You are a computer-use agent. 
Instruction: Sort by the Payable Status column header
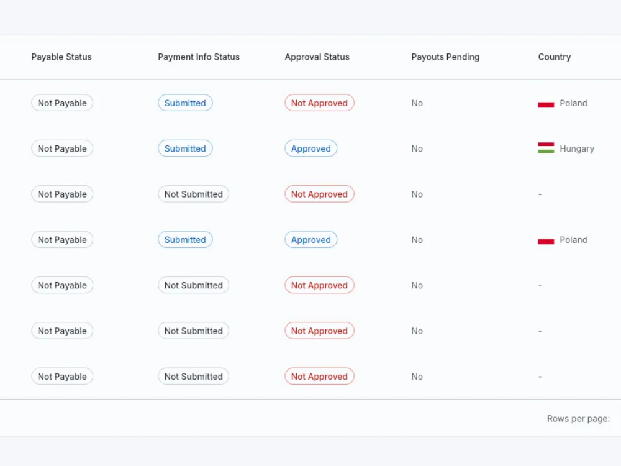pyautogui.click(x=61, y=57)
